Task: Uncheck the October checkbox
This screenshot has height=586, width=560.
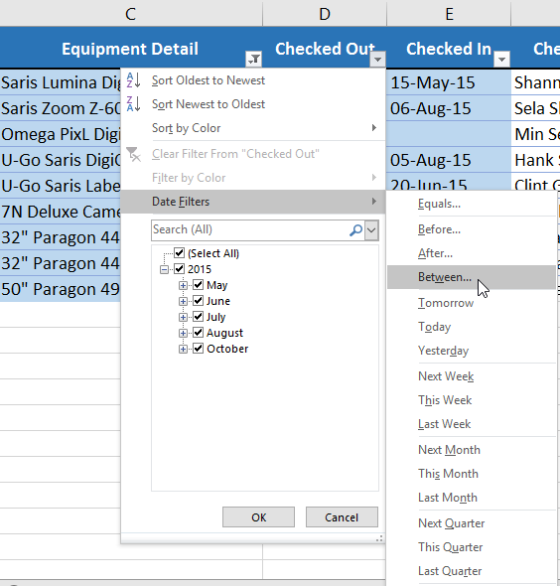Action: pyautogui.click(x=198, y=349)
